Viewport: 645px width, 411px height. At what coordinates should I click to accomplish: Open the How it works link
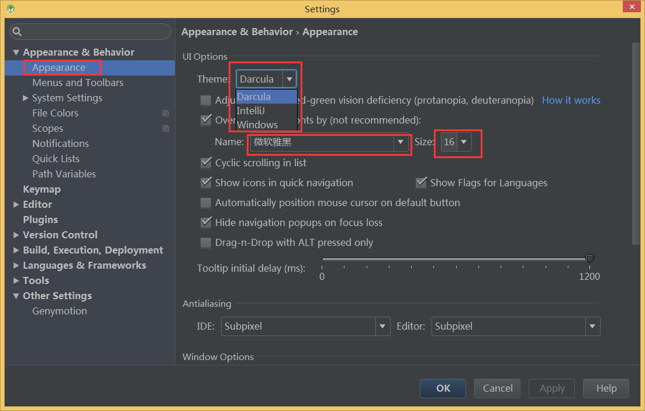571,101
